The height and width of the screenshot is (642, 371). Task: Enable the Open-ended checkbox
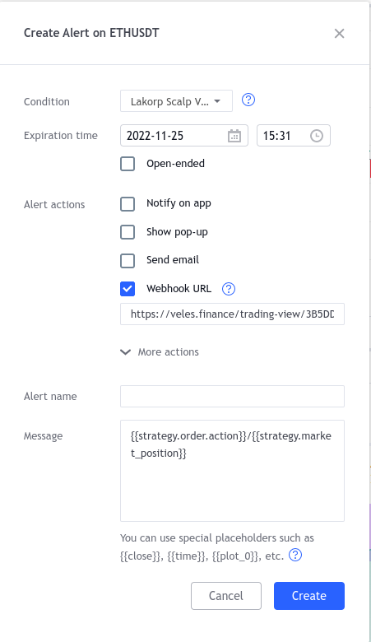tap(128, 164)
